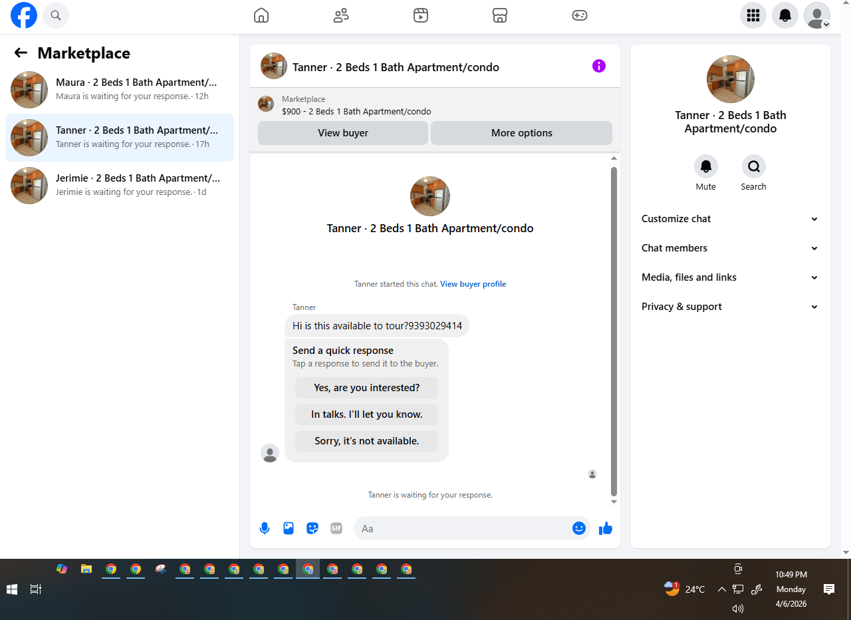This screenshot has height=620, width=851.
Task: Send quick response "Yes, are you interested?"
Action: coord(367,388)
